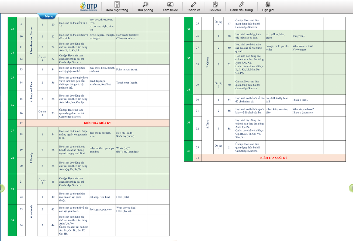Click the 'head, leg/legs, arm/arms, foot/feet' cell
Screen dimensions: 353x241
pyautogui.click(x=102, y=83)
